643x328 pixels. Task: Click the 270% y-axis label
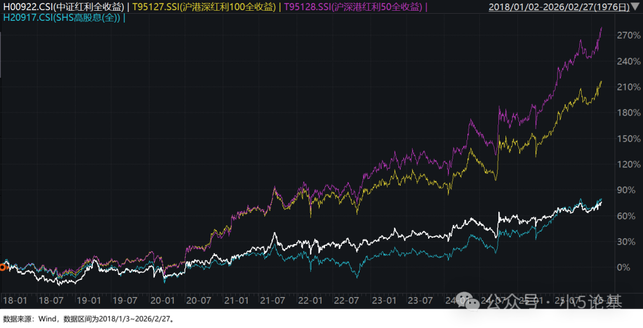[628, 36]
